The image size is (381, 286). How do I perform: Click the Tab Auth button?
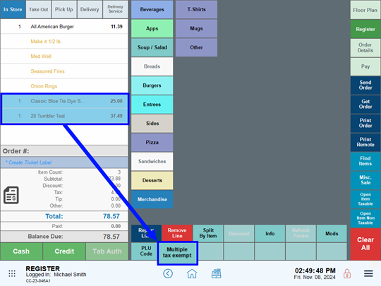[x=107, y=251]
